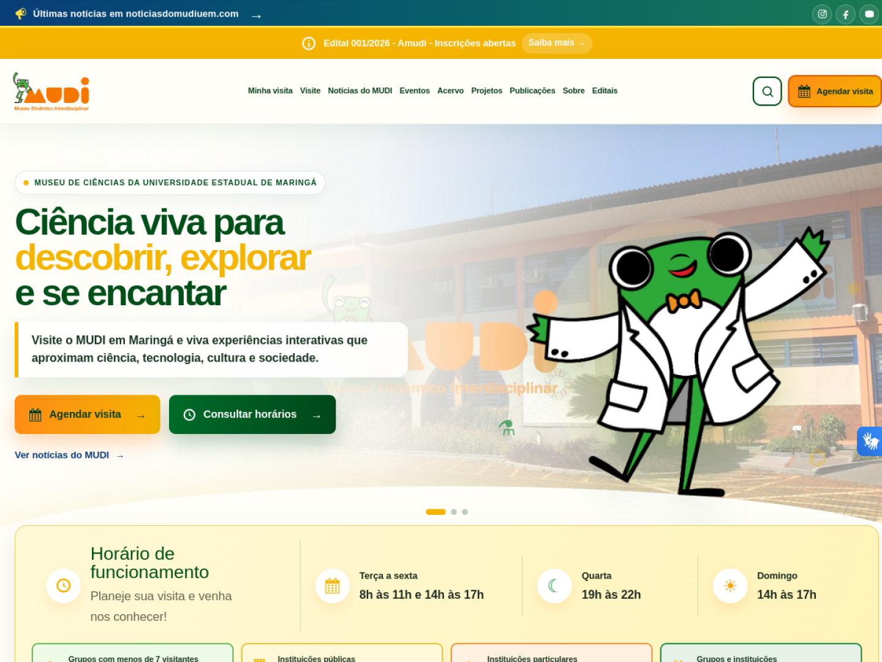The height and width of the screenshot is (662, 882).
Task: Open Acervo menu item
Action: click(x=450, y=91)
